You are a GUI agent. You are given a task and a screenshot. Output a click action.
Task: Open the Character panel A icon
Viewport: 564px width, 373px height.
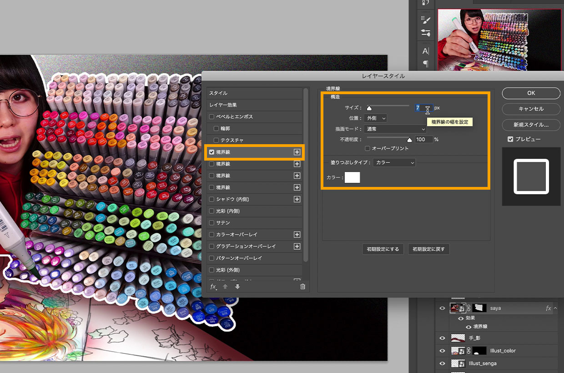(x=426, y=51)
